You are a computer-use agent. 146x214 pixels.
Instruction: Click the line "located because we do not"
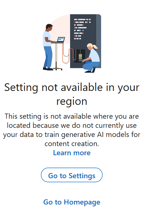pyautogui.click(x=72, y=125)
